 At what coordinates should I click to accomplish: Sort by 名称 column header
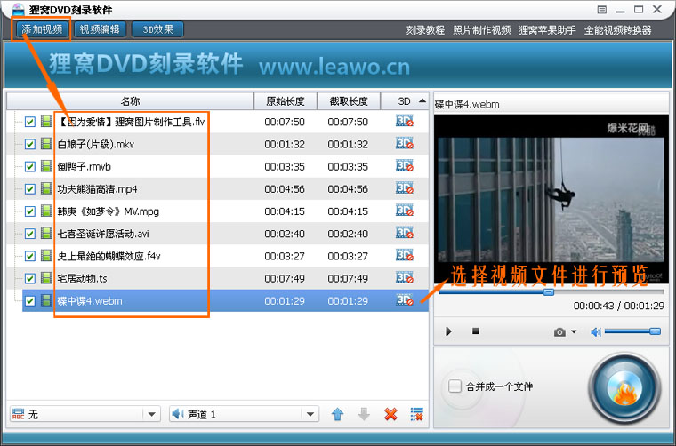pyautogui.click(x=130, y=101)
